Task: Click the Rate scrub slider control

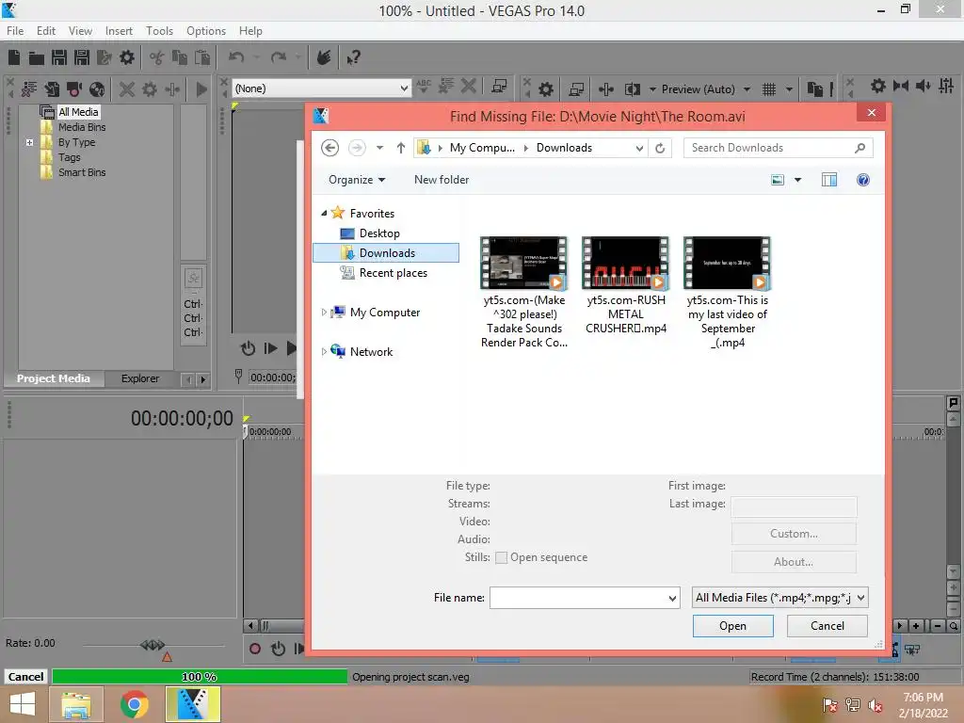Action: click(x=153, y=645)
